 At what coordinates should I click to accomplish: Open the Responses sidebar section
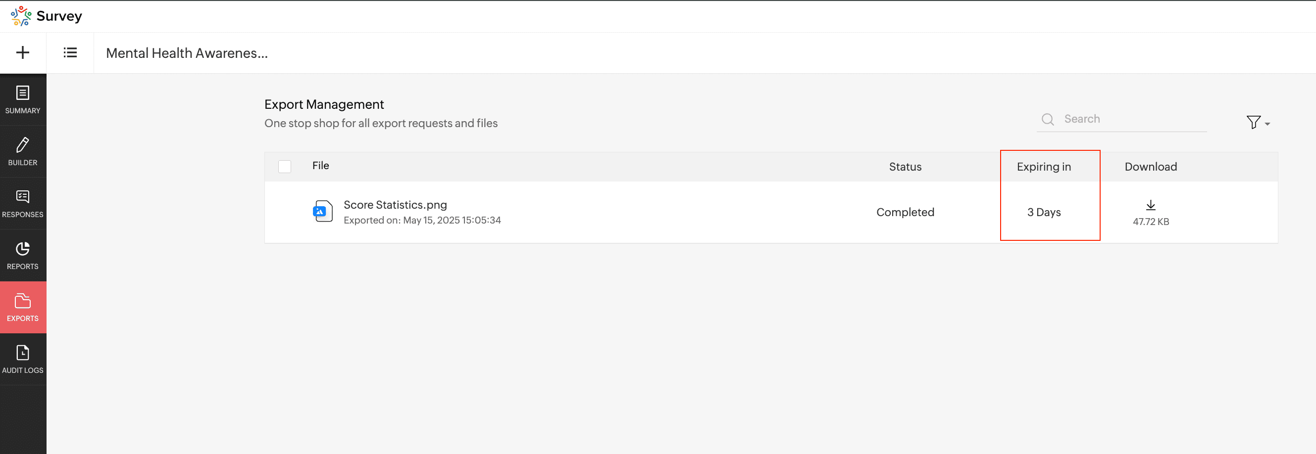[x=23, y=204]
